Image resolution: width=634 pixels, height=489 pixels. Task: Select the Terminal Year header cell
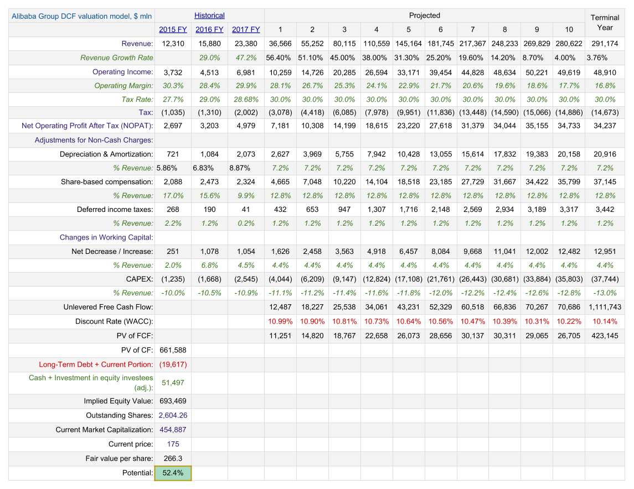[605, 23]
